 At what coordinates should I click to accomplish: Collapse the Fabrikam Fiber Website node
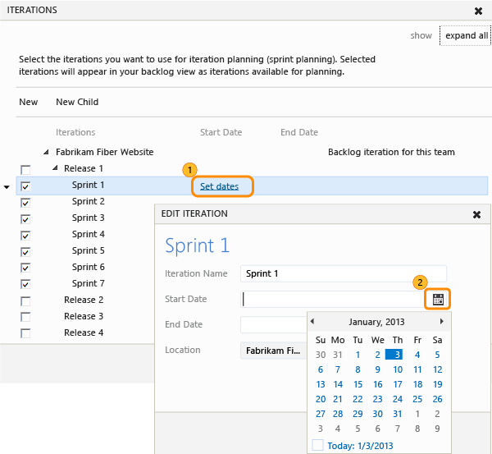pos(46,152)
